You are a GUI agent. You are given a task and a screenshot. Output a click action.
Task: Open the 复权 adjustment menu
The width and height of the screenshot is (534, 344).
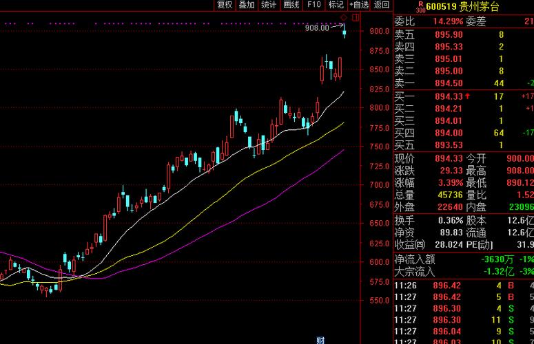tap(225, 5)
